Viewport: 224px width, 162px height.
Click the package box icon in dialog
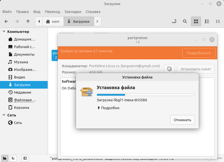pyautogui.click(x=87, y=92)
